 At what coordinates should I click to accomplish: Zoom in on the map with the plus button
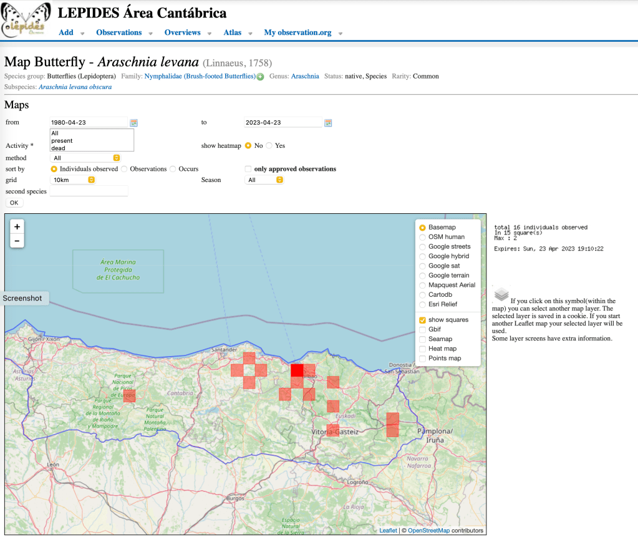[x=17, y=226]
